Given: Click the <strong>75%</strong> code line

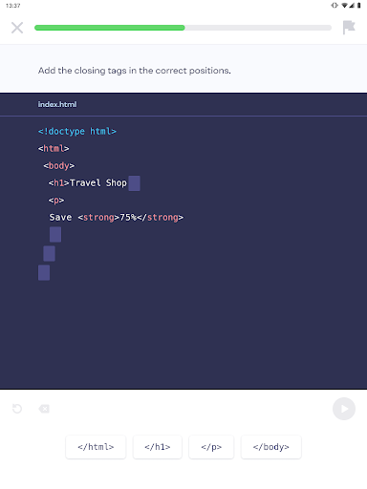Looking at the screenshot, I should pyautogui.click(x=117, y=218).
